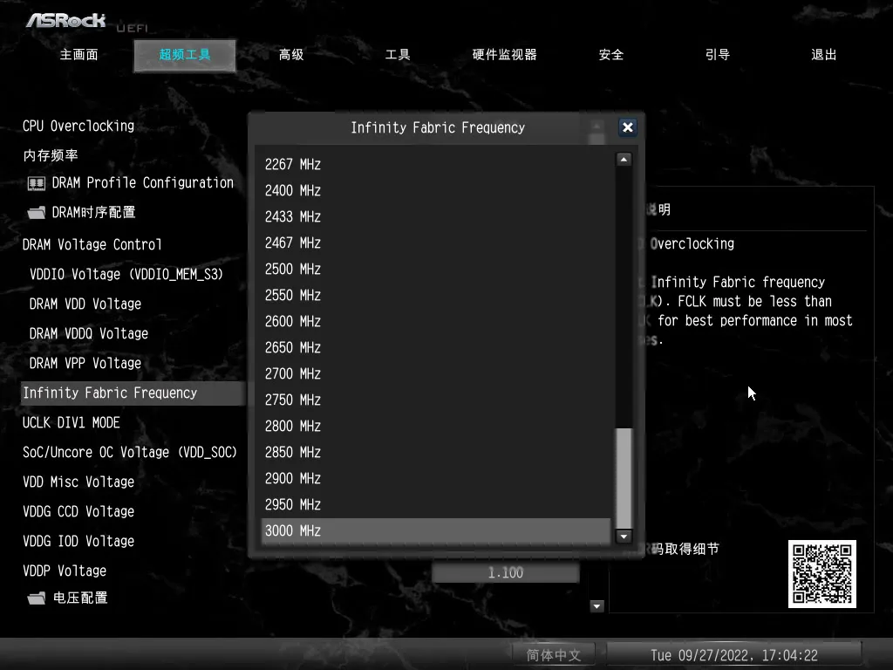The width and height of the screenshot is (893, 670).
Task: Pick 2850 MHz frequency
Action: 436,453
